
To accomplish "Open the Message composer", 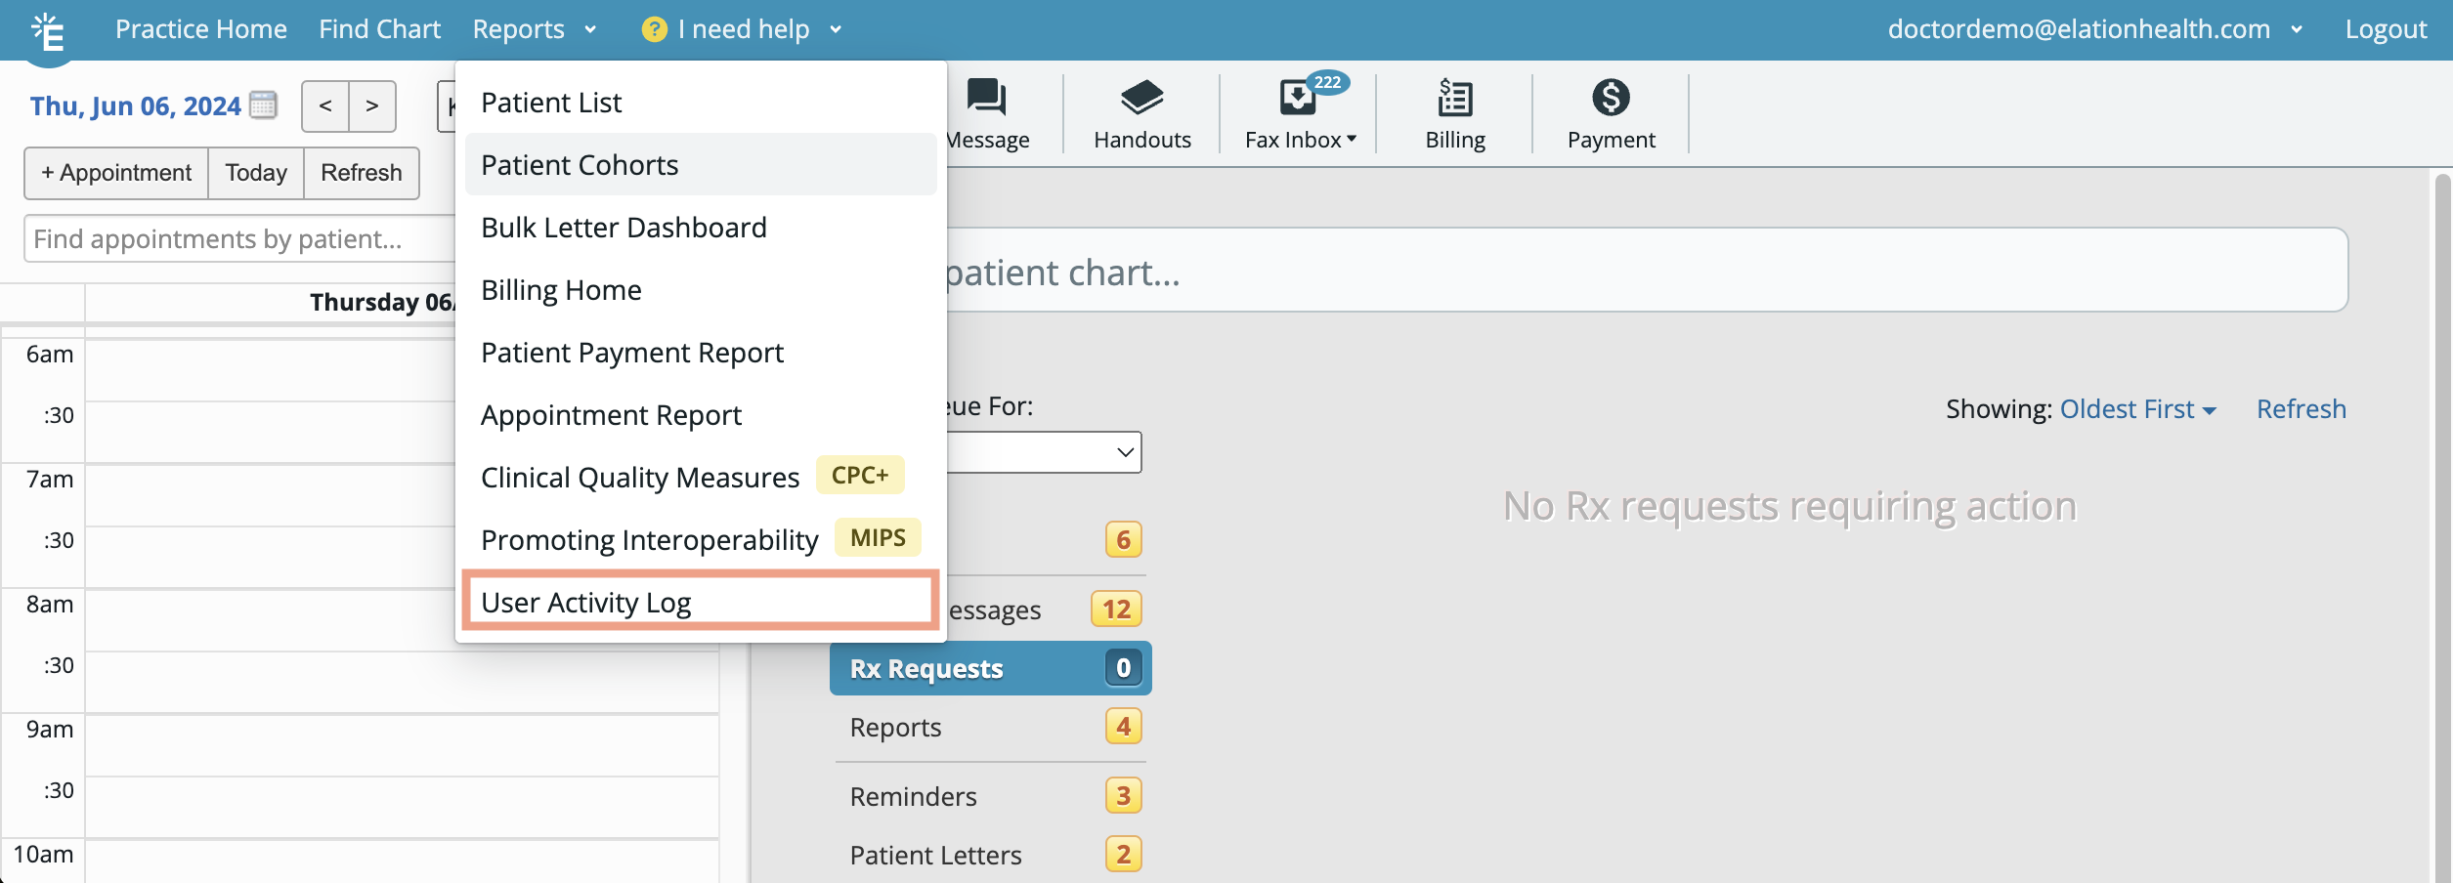I will click(x=986, y=112).
